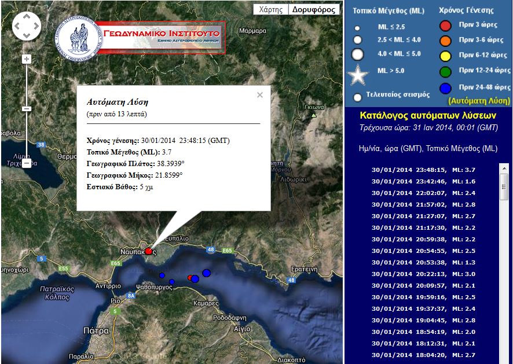Image resolution: width=513 pixels, height=364 pixels.
Task: Click a blue earthquake marker in the gulf
Action: click(x=206, y=272)
